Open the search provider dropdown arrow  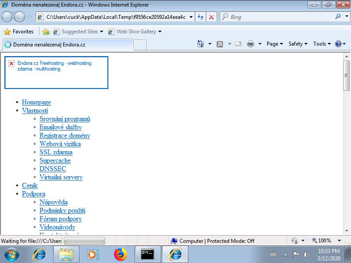347,17
